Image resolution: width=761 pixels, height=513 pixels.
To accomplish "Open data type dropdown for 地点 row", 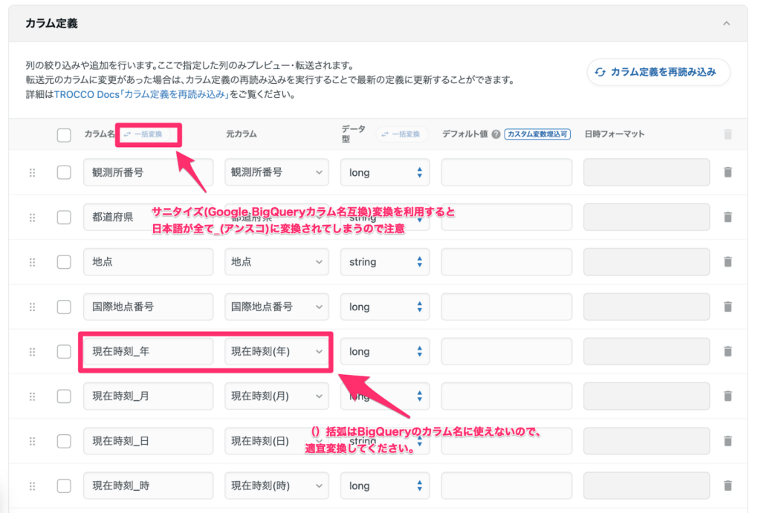I will click(385, 262).
